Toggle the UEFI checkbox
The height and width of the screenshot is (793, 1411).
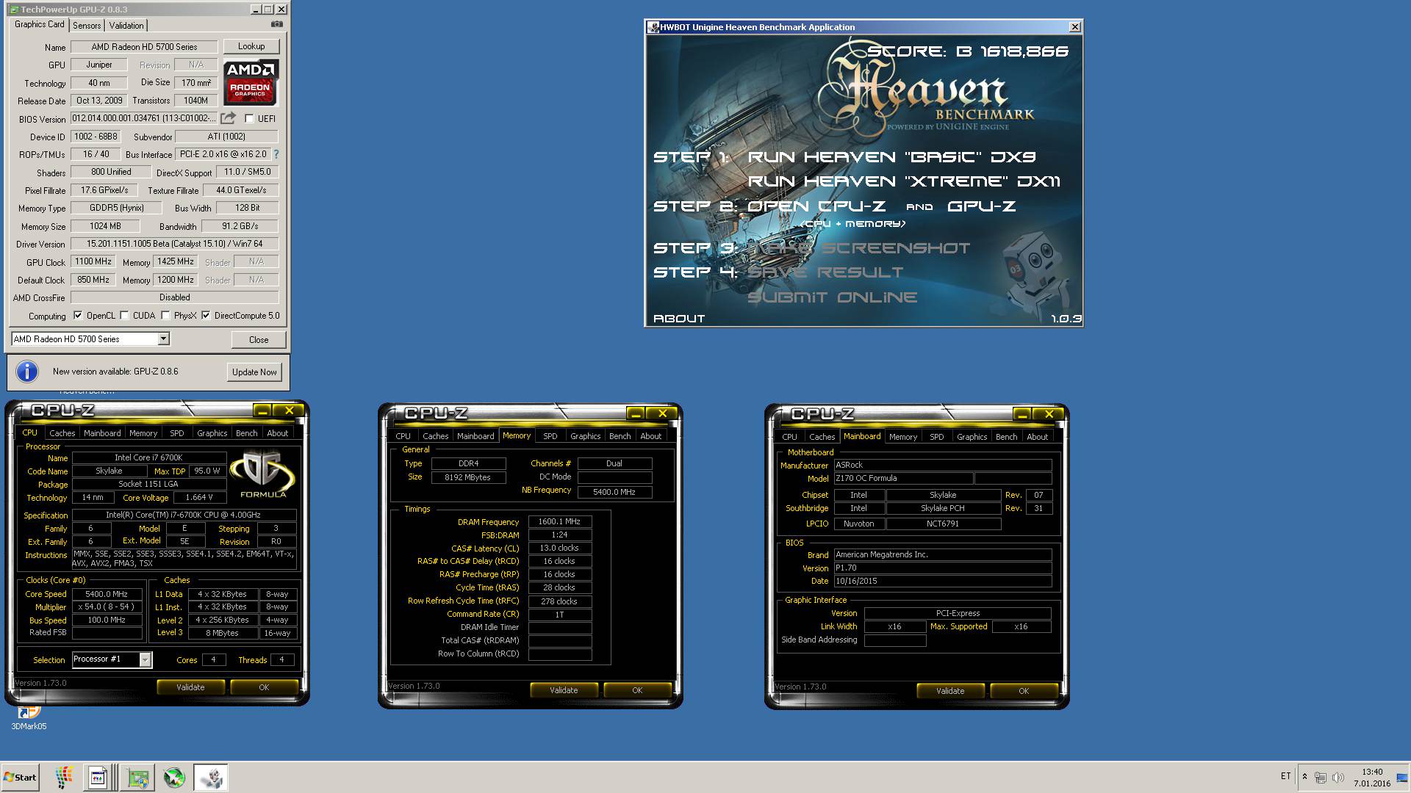click(249, 118)
